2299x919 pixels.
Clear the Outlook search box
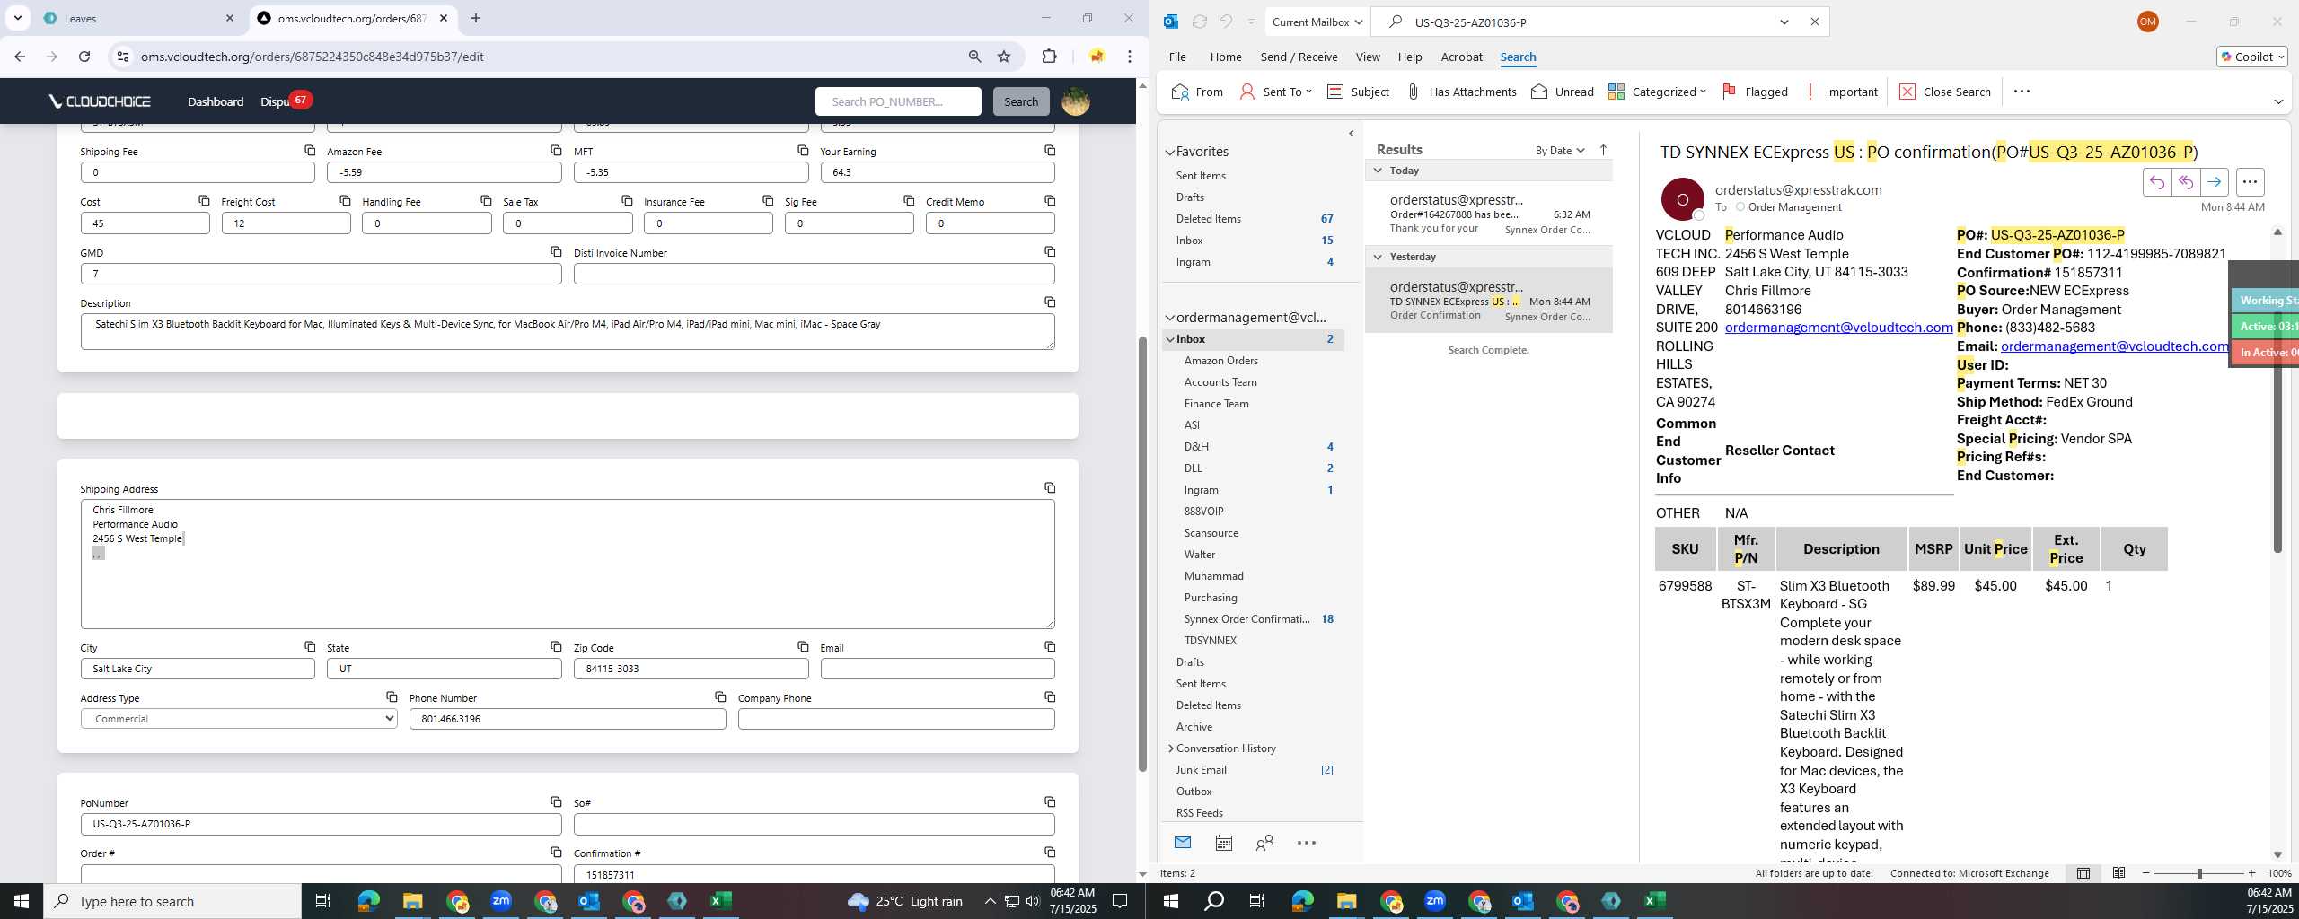[x=1815, y=22]
